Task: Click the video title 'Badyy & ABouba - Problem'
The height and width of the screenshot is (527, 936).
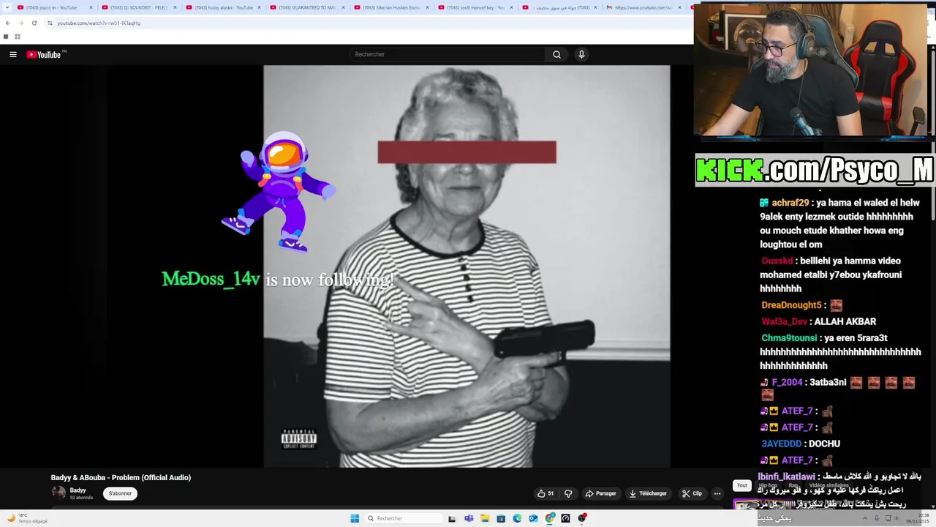Action: pos(121,477)
